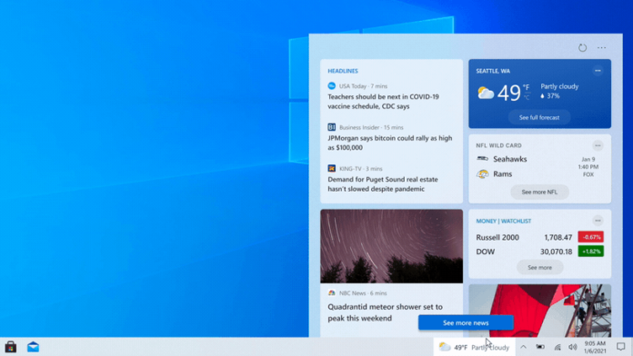Open the NFL Wild Card options menu

point(598,145)
